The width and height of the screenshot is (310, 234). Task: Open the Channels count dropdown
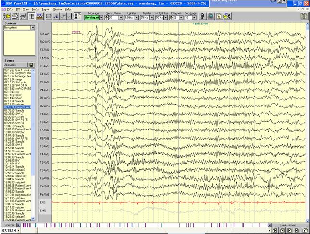[181, 18]
